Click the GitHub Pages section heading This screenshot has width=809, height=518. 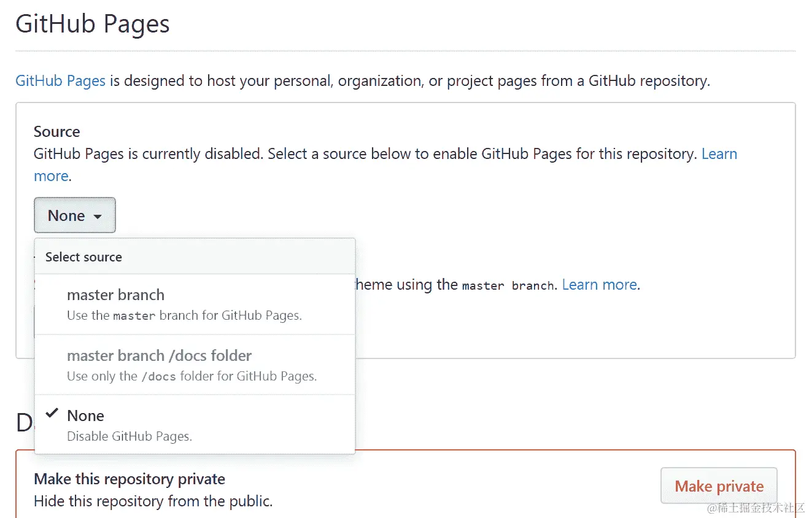92,24
